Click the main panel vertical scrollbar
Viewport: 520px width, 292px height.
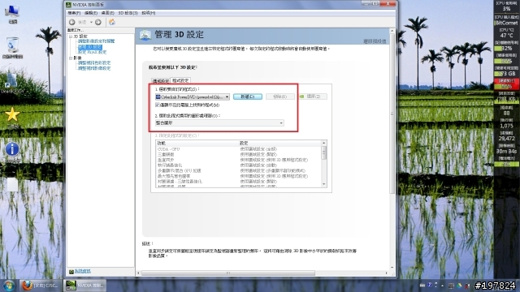(392, 114)
